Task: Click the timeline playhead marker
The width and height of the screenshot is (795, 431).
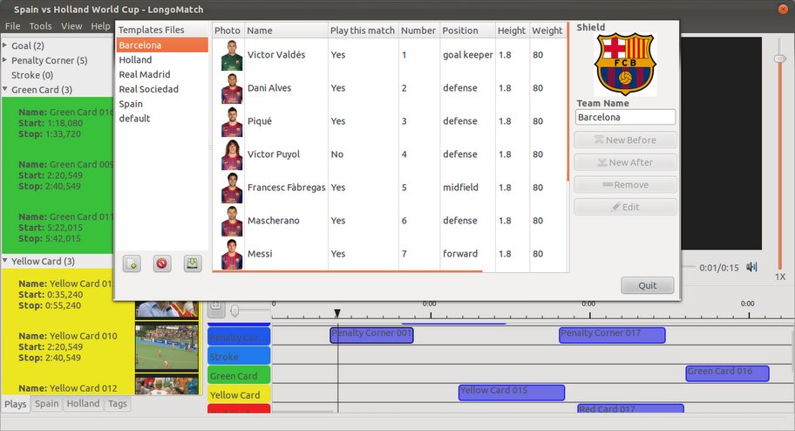Action: 337,314
